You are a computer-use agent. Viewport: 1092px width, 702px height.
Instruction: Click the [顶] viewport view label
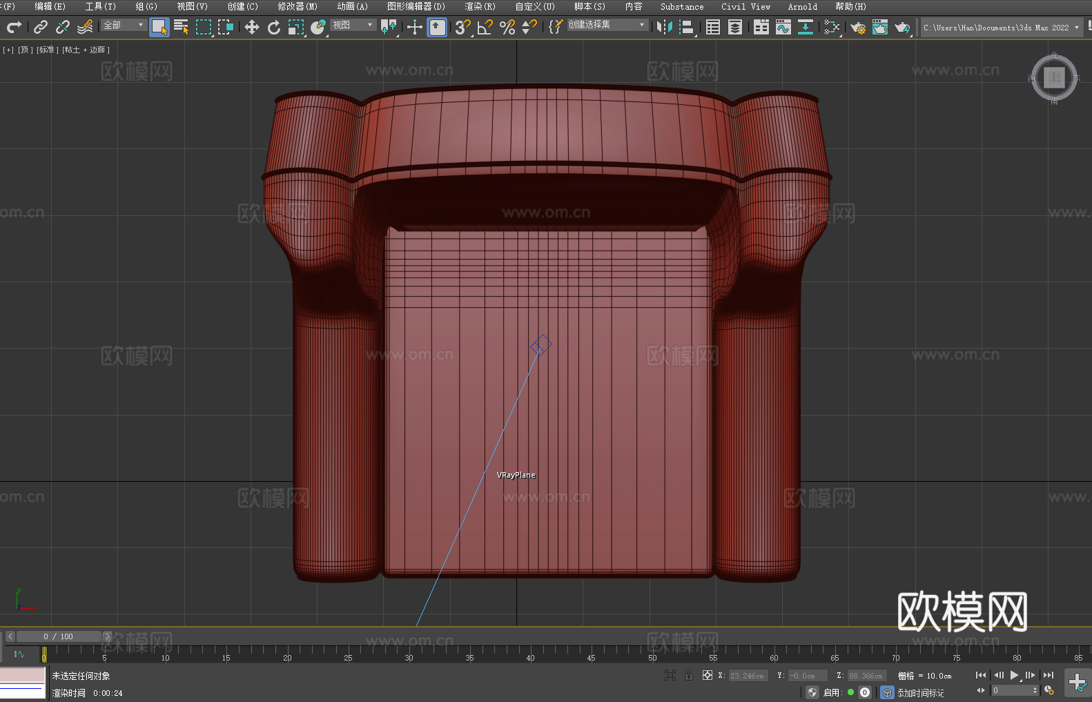point(26,50)
